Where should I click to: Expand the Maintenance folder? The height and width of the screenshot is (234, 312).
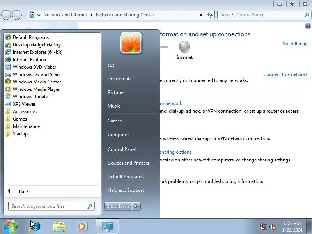tap(22, 126)
